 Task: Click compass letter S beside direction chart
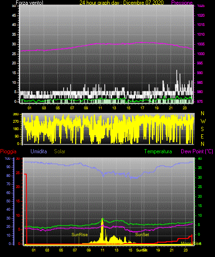(202, 129)
